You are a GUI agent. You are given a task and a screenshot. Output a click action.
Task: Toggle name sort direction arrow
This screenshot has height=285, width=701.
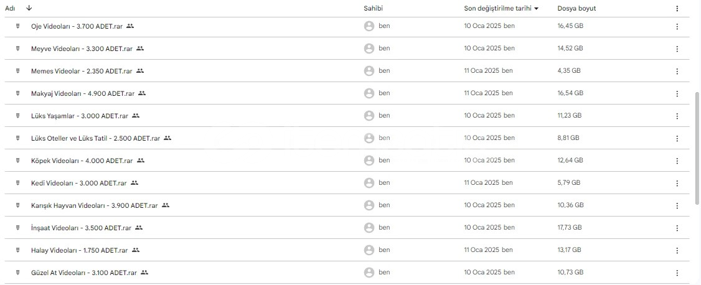coord(29,8)
